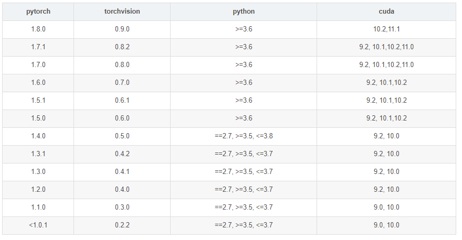
Task: Select the torchvision 0.4.2 cell
Action: click(x=122, y=154)
